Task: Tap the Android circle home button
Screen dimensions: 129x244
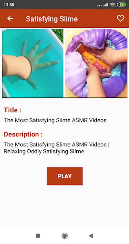Action: pyautogui.click(x=64, y=236)
